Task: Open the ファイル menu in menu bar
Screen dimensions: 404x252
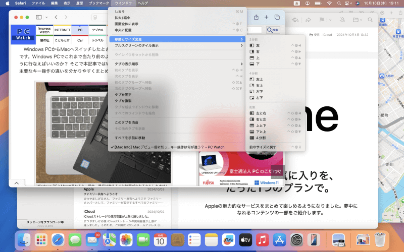Action: click(x=38, y=3)
